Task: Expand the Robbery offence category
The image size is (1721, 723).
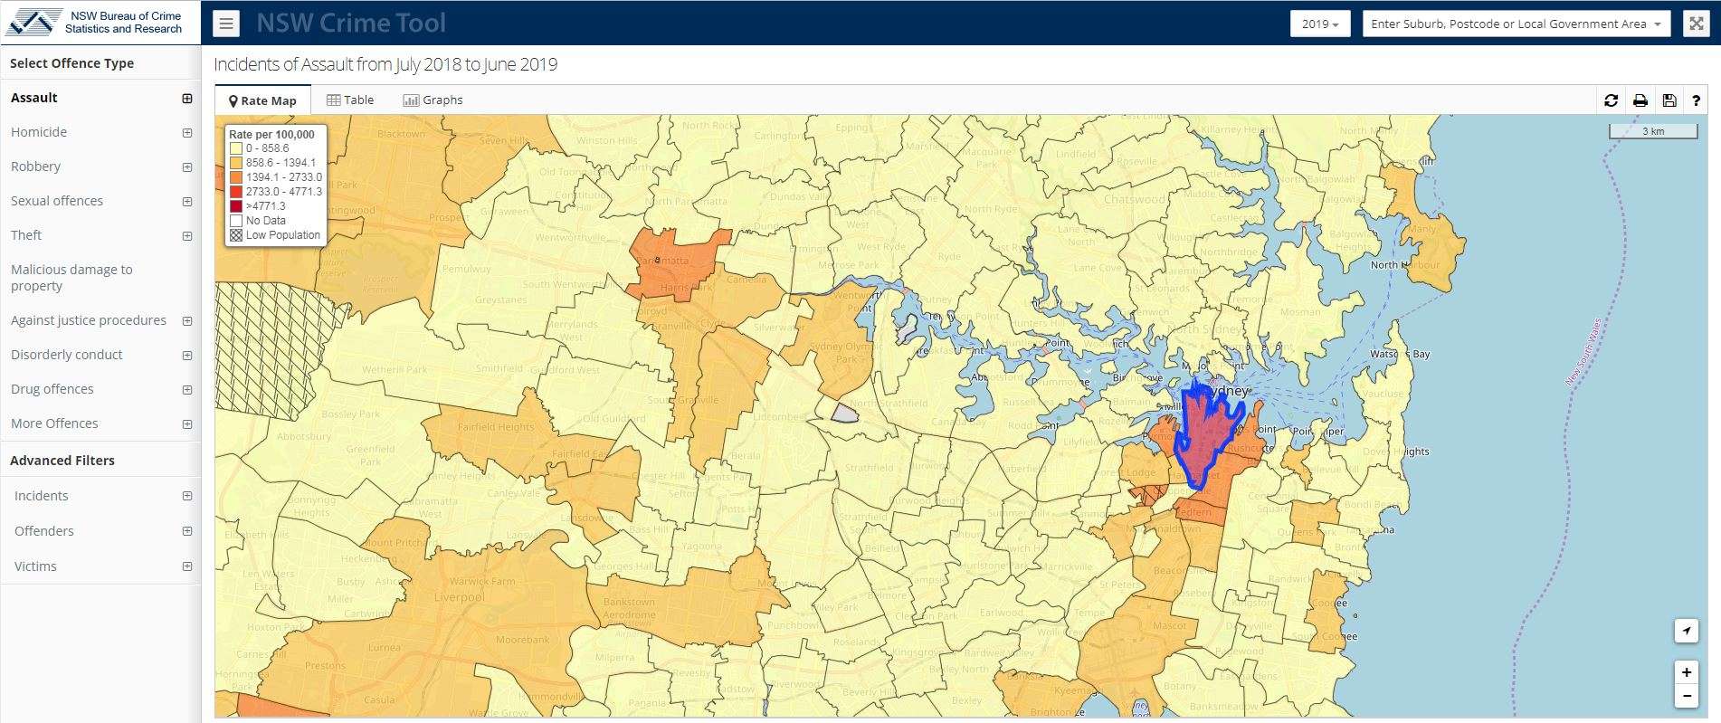Action: coord(187,166)
